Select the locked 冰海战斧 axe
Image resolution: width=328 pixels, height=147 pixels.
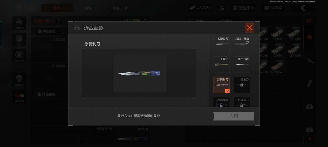(221, 102)
